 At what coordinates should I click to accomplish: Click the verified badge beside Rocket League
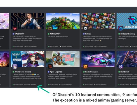point(84,72)
